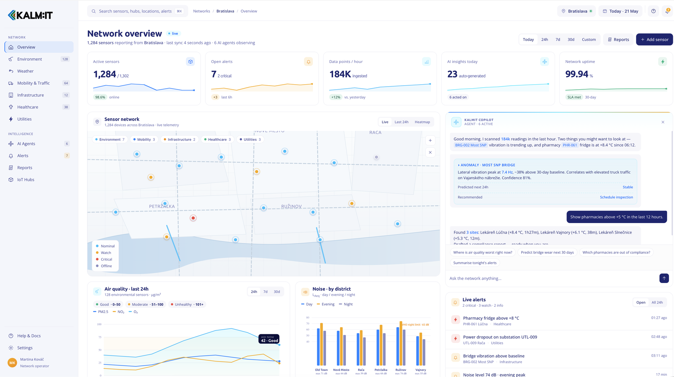Toggle the Environment map layer chip

click(x=110, y=139)
